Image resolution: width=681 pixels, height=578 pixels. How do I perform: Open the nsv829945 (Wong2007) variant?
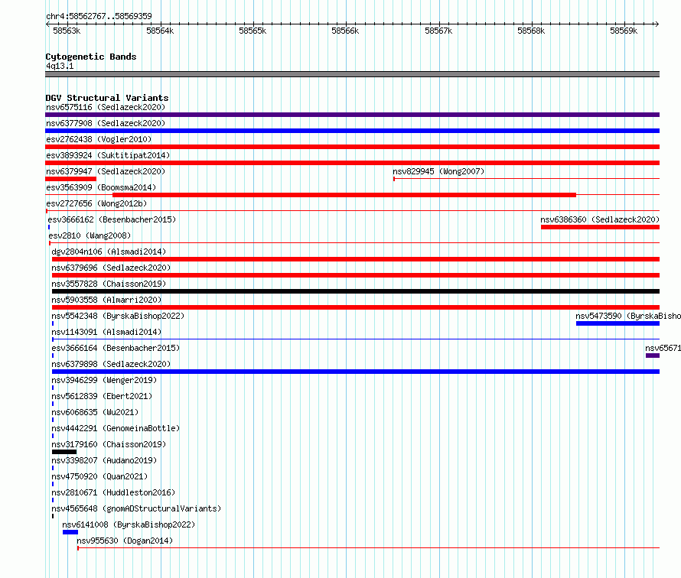[438, 171]
